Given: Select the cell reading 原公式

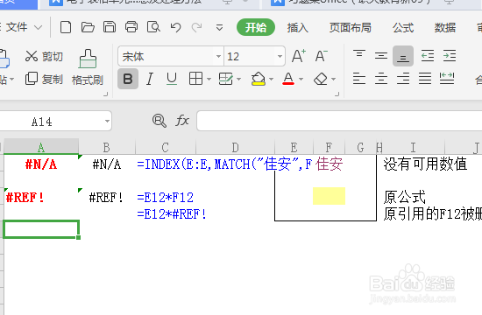Looking at the screenshot, I should [404, 197].
